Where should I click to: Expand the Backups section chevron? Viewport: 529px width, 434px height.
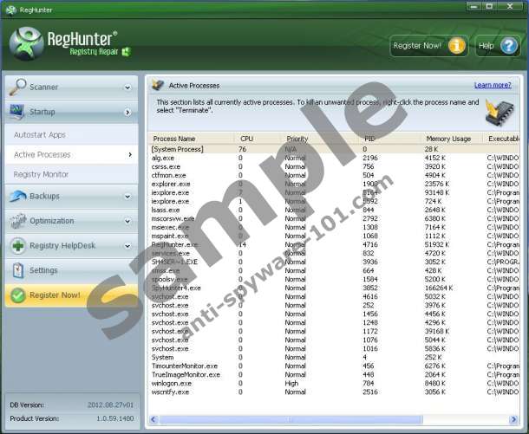(x=127, y=197)
